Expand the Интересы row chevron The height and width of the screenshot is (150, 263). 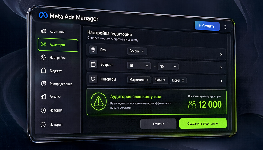click(x=221, y=81)
